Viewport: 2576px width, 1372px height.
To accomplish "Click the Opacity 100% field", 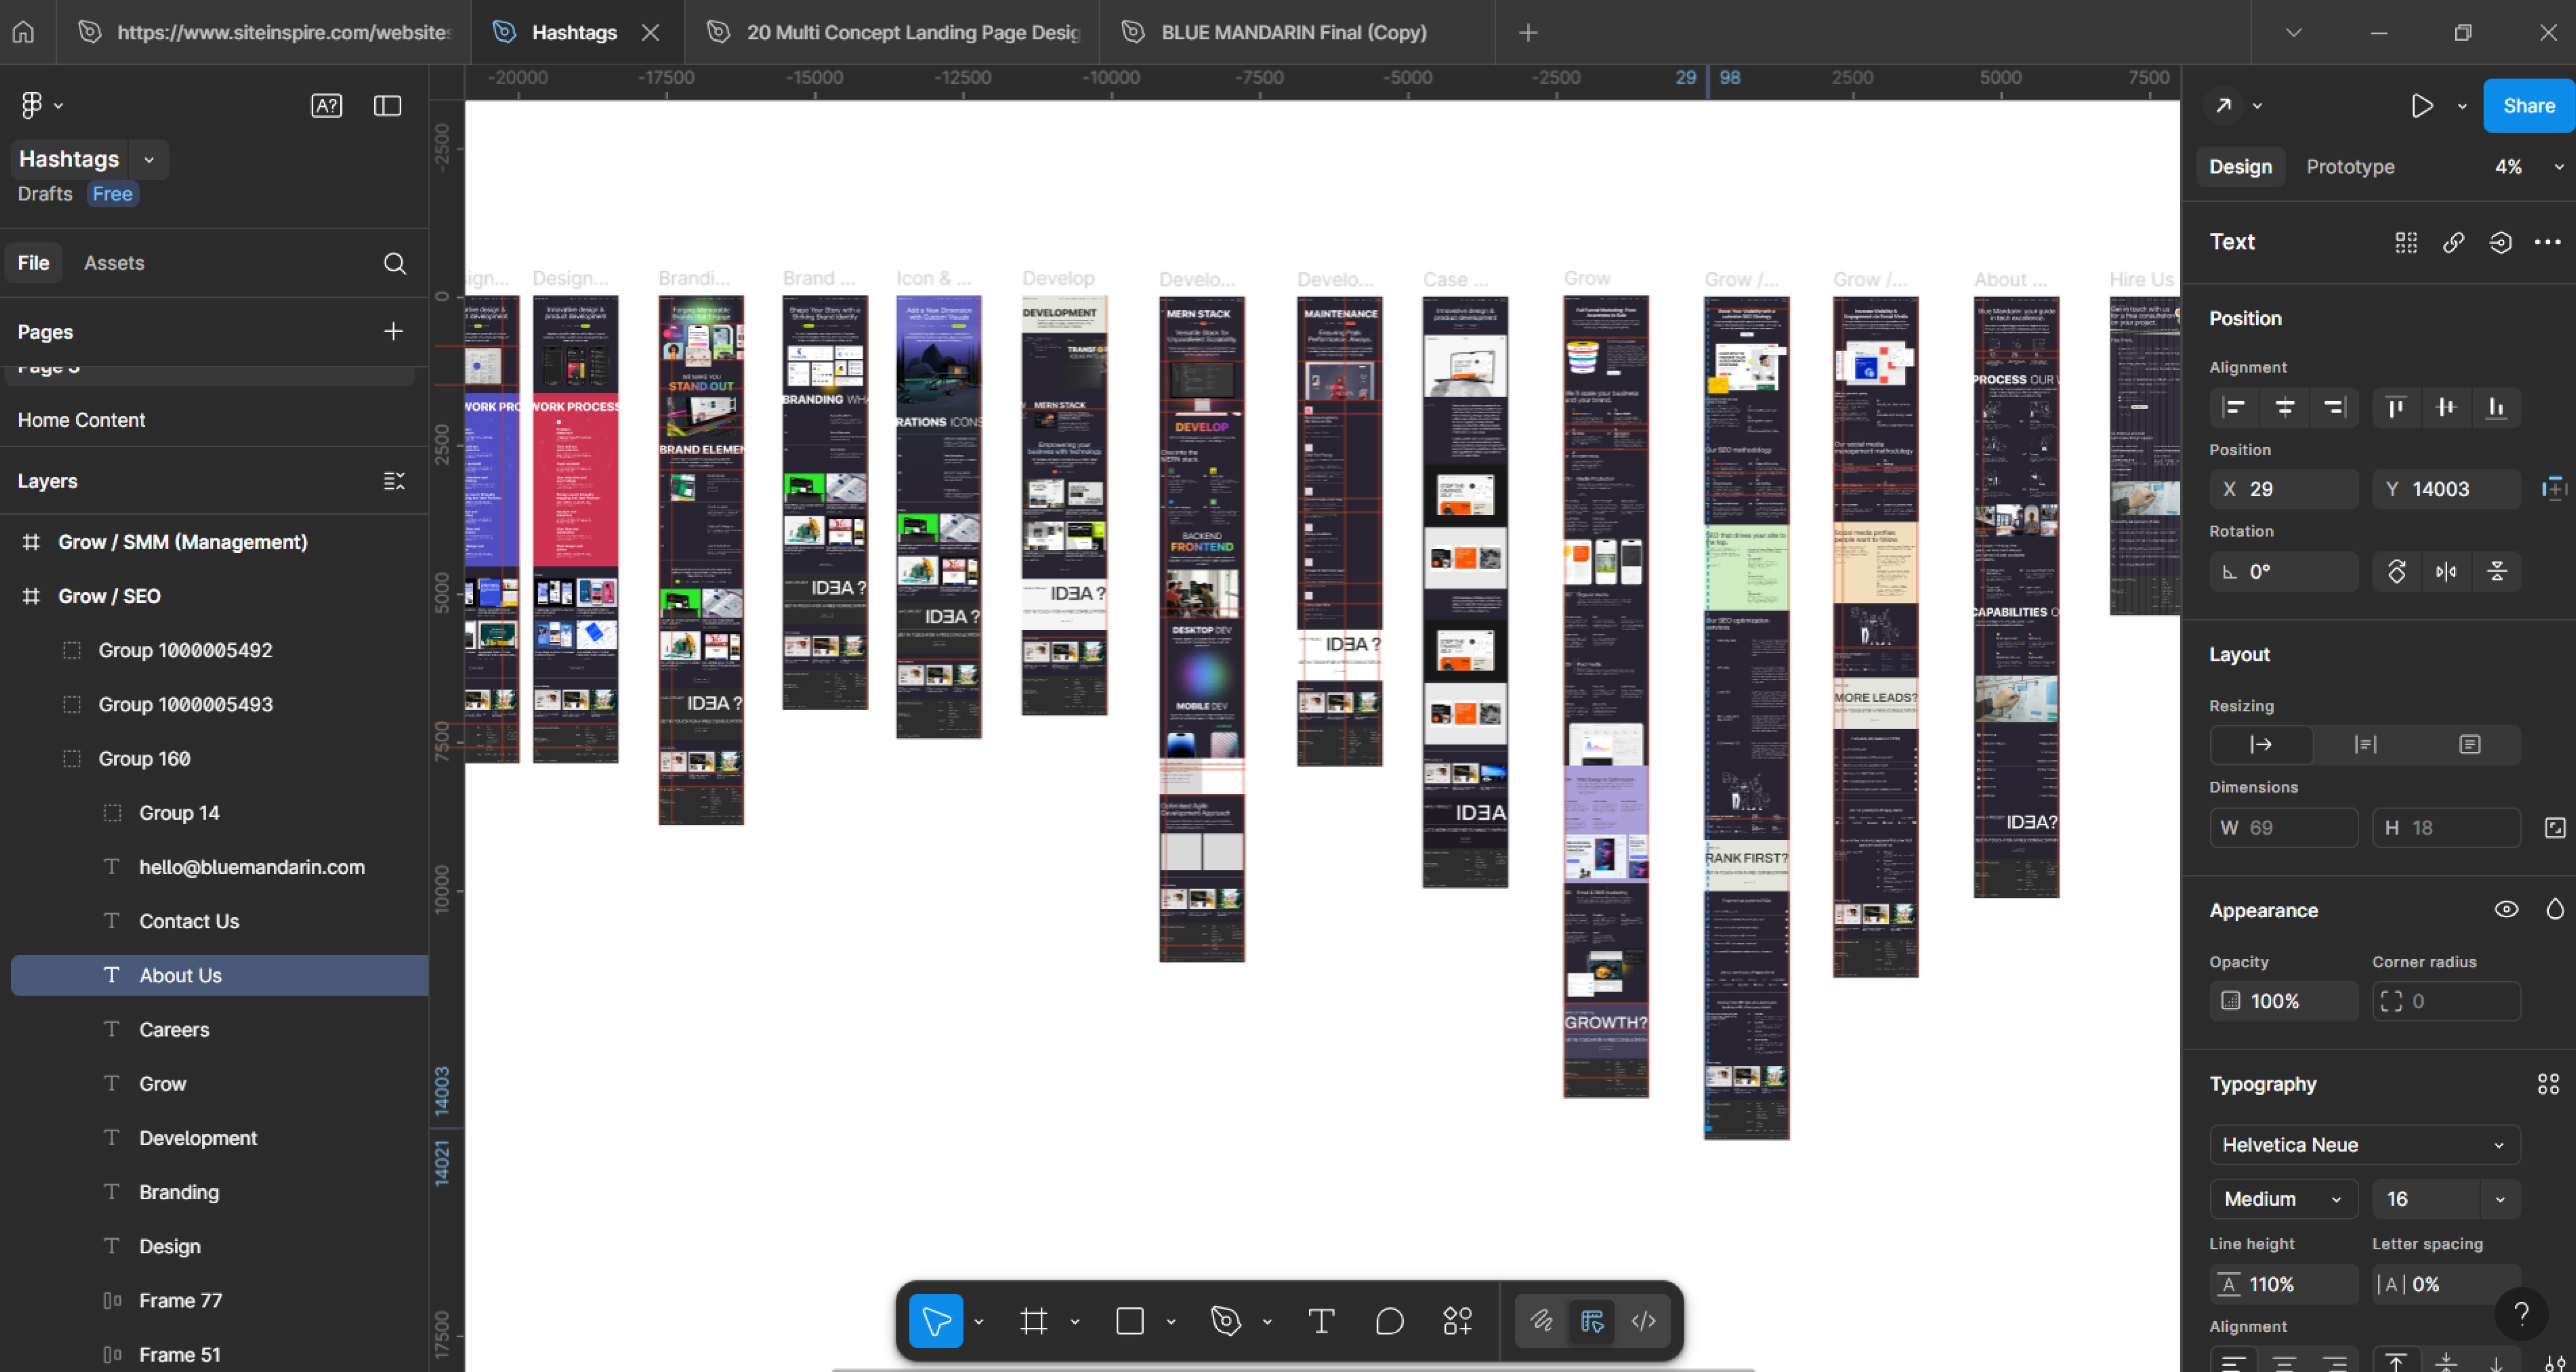I will (2283, 1001).
